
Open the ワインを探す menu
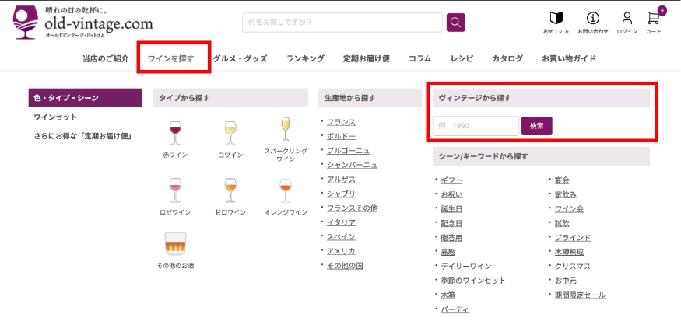tap(170, 58)
